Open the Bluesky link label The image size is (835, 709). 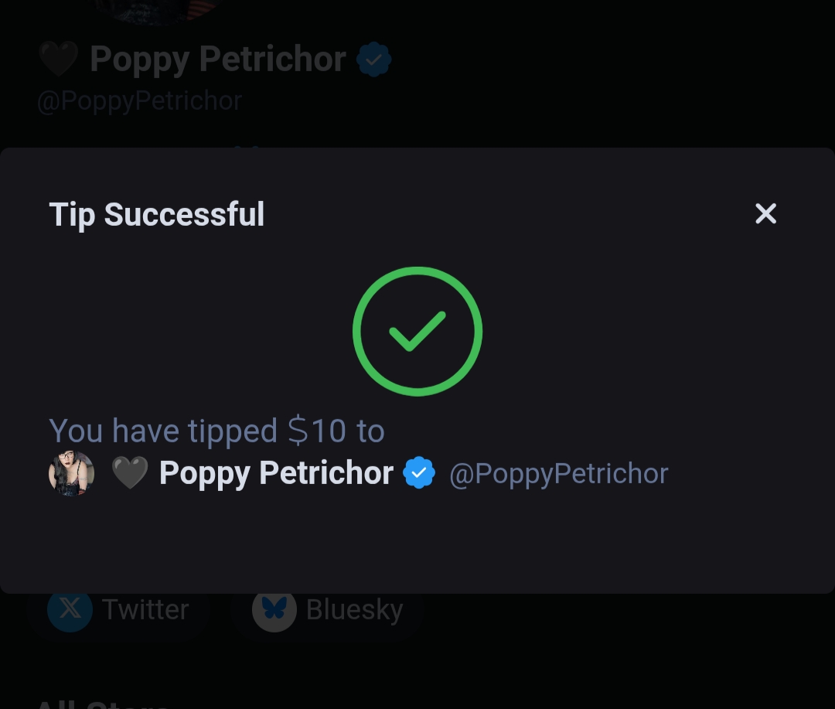354,609
